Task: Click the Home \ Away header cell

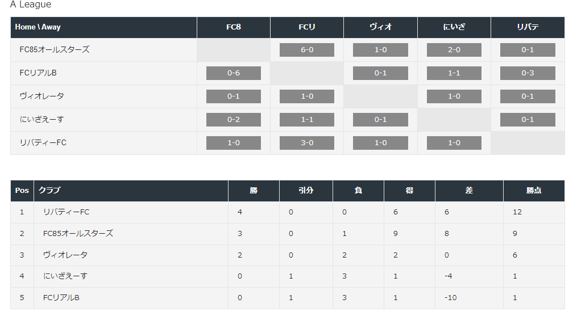Action: pos(104,27)
